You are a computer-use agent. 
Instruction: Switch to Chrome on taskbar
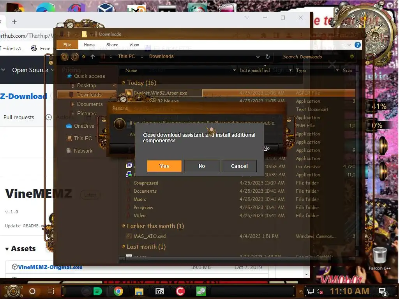coord(118,291)
